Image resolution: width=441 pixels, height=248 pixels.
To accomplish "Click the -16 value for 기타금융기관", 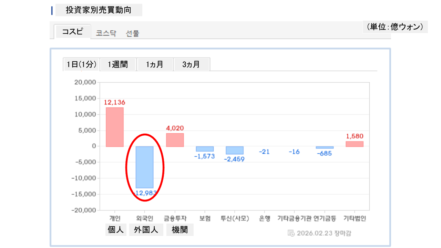I will (294, 152).
